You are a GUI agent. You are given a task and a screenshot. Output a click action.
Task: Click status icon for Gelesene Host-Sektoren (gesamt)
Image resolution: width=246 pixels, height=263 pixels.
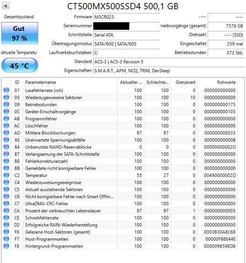6,232
